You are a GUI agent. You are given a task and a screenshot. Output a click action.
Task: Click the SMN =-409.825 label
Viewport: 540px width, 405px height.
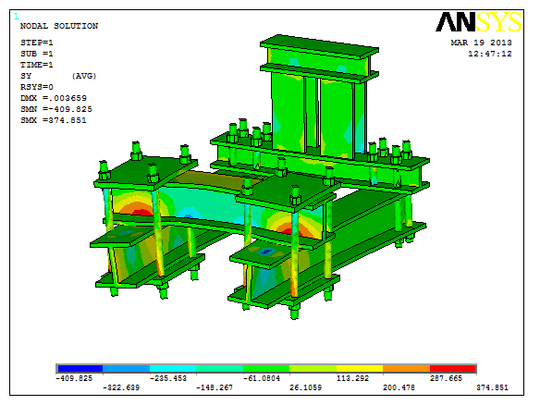pyautogui.click(x=56, y=109)
